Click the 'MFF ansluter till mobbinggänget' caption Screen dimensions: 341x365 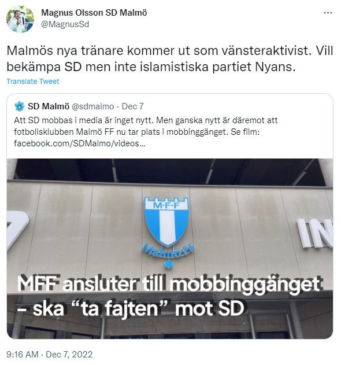point(169,285)
